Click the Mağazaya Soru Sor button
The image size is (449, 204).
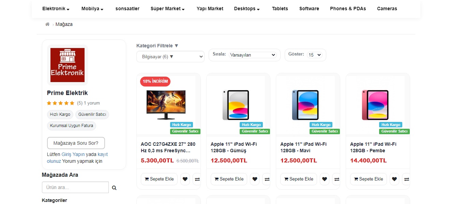tap(76, 143)
